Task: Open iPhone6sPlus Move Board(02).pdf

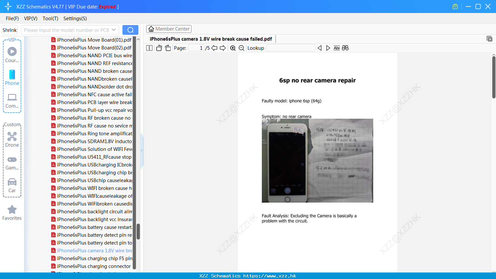Action: point(91,48)
